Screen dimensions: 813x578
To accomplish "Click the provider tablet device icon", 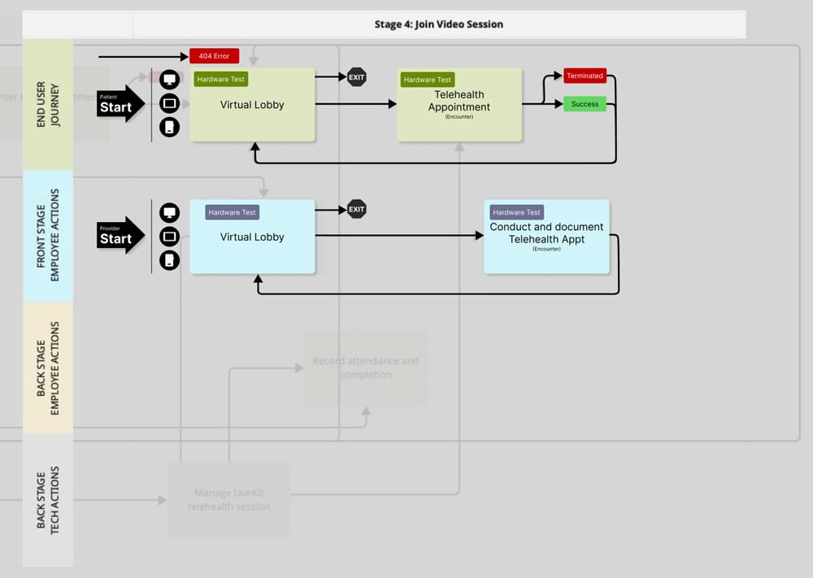I will point(169,237).
